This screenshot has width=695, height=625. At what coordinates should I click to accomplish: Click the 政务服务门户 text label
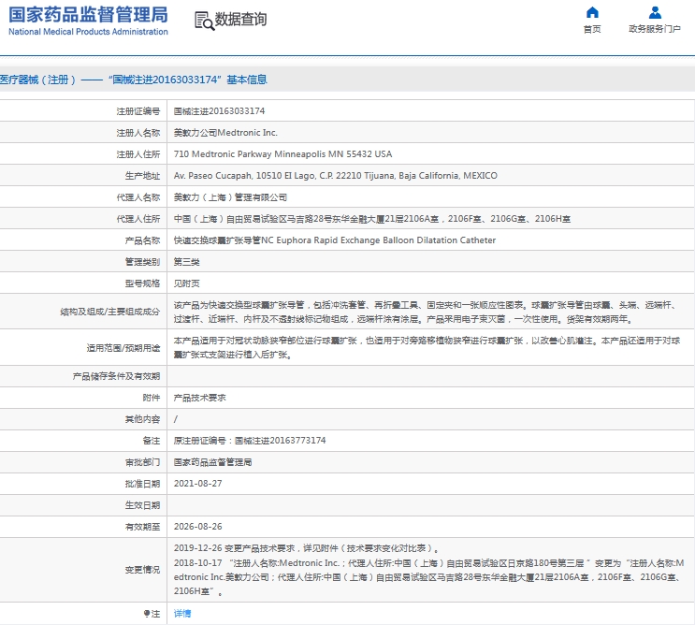(x=655, y=29)
